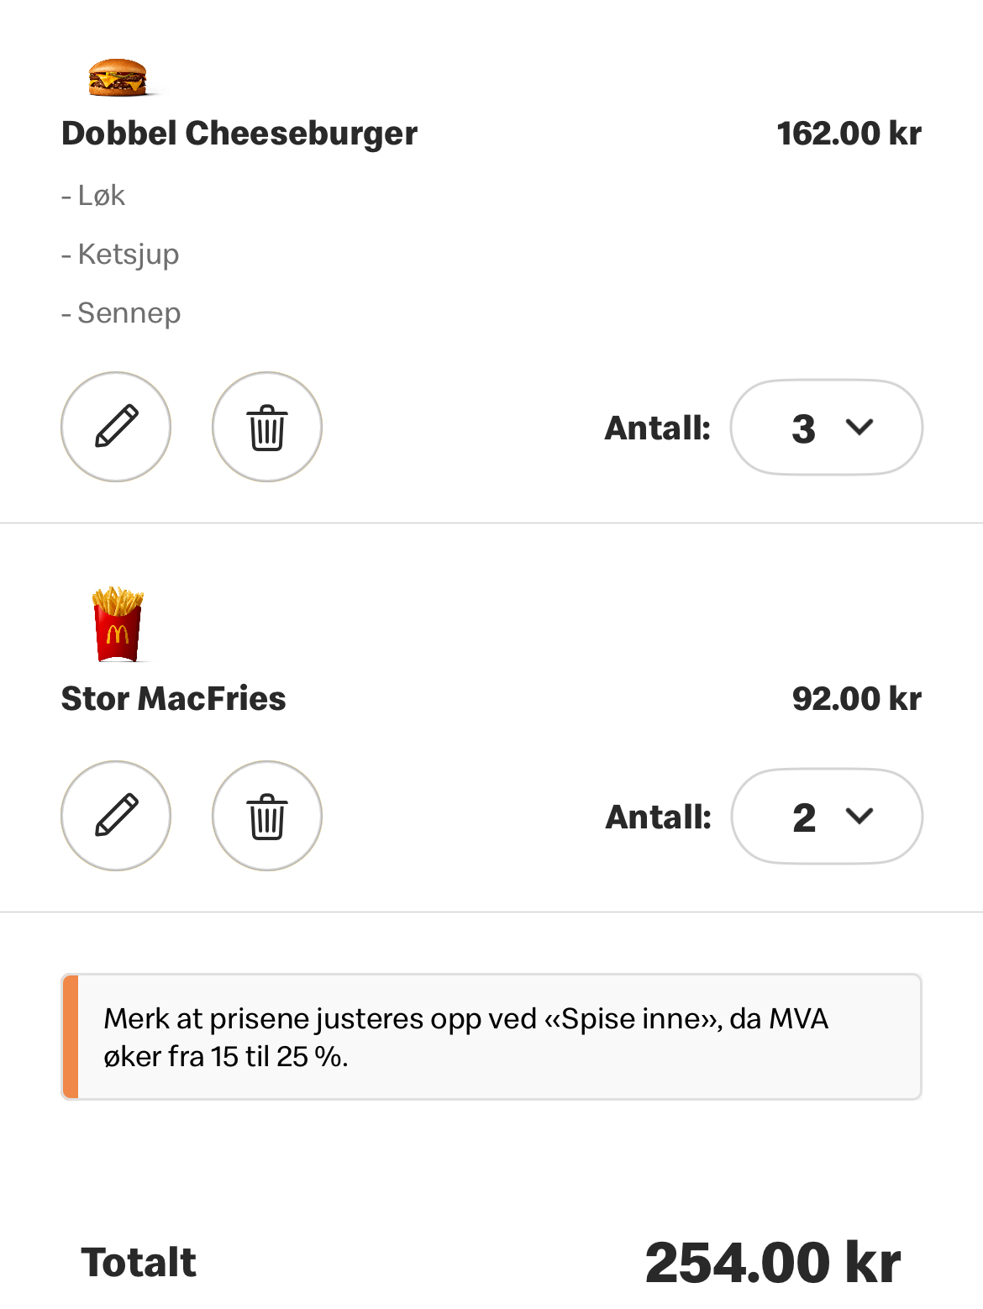Click the chevron beside quantity 3
Image resolution: width=983 pixels, height=1309 pixels.
(x=859, y=428)
